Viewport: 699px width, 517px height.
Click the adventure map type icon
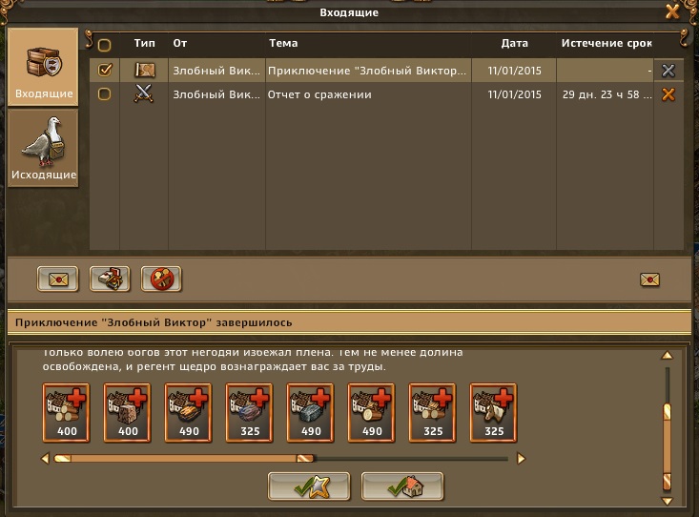point(145,70)
